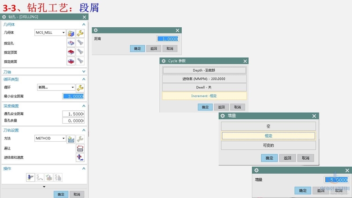Open the cycle edit wrench icon
This screenshot has width=352, height=198.
tap(80, 88)
